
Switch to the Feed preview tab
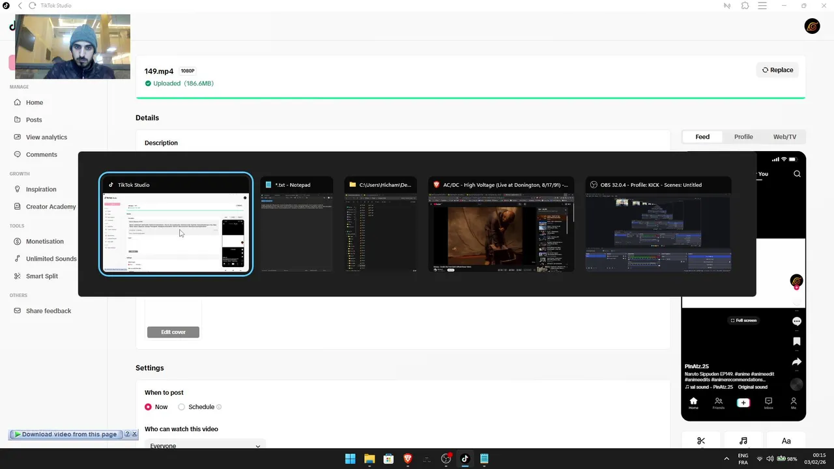click(702, 137)
